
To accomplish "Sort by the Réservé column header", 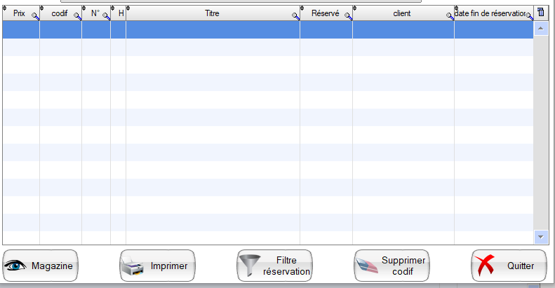I will [326, 13].
